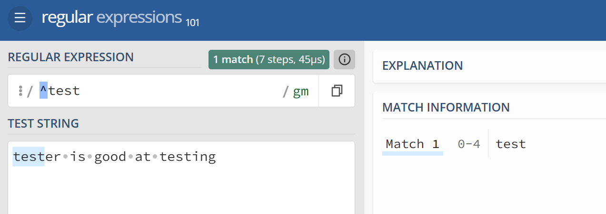
Task: Copy the regex with the clipboard icon
Action: (337, 91)
